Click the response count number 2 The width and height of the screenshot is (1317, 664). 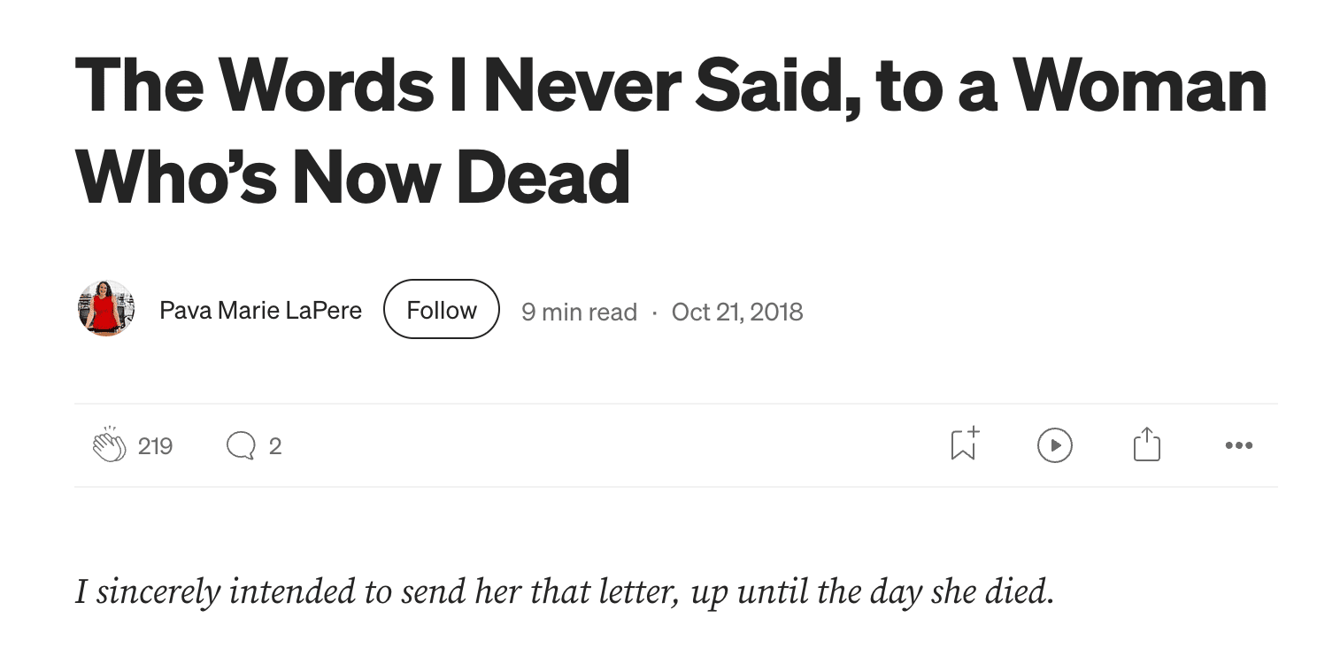274,446
